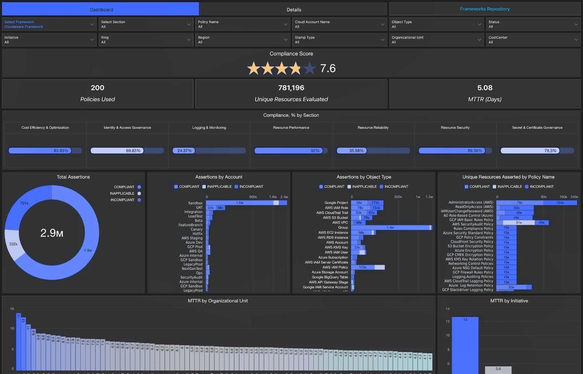
Task: Click the 7.6 compliance score value
Action: point(328,68)
